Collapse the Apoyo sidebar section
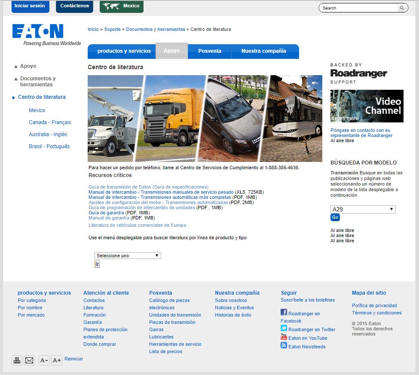419x375 pixels. tap(16, 67)
